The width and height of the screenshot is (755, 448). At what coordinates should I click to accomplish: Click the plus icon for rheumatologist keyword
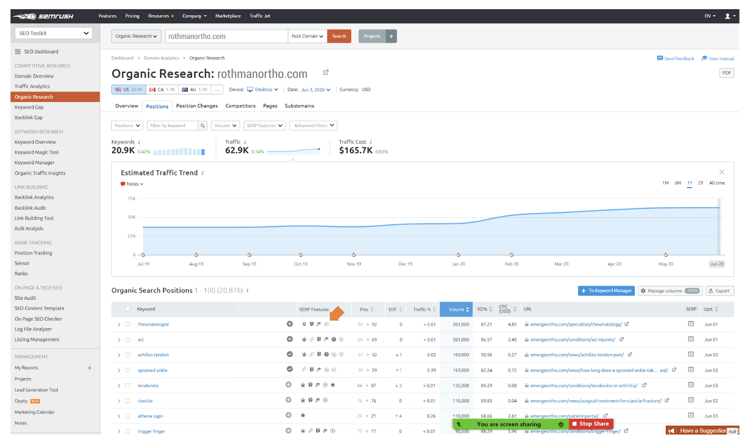[290, 324]
